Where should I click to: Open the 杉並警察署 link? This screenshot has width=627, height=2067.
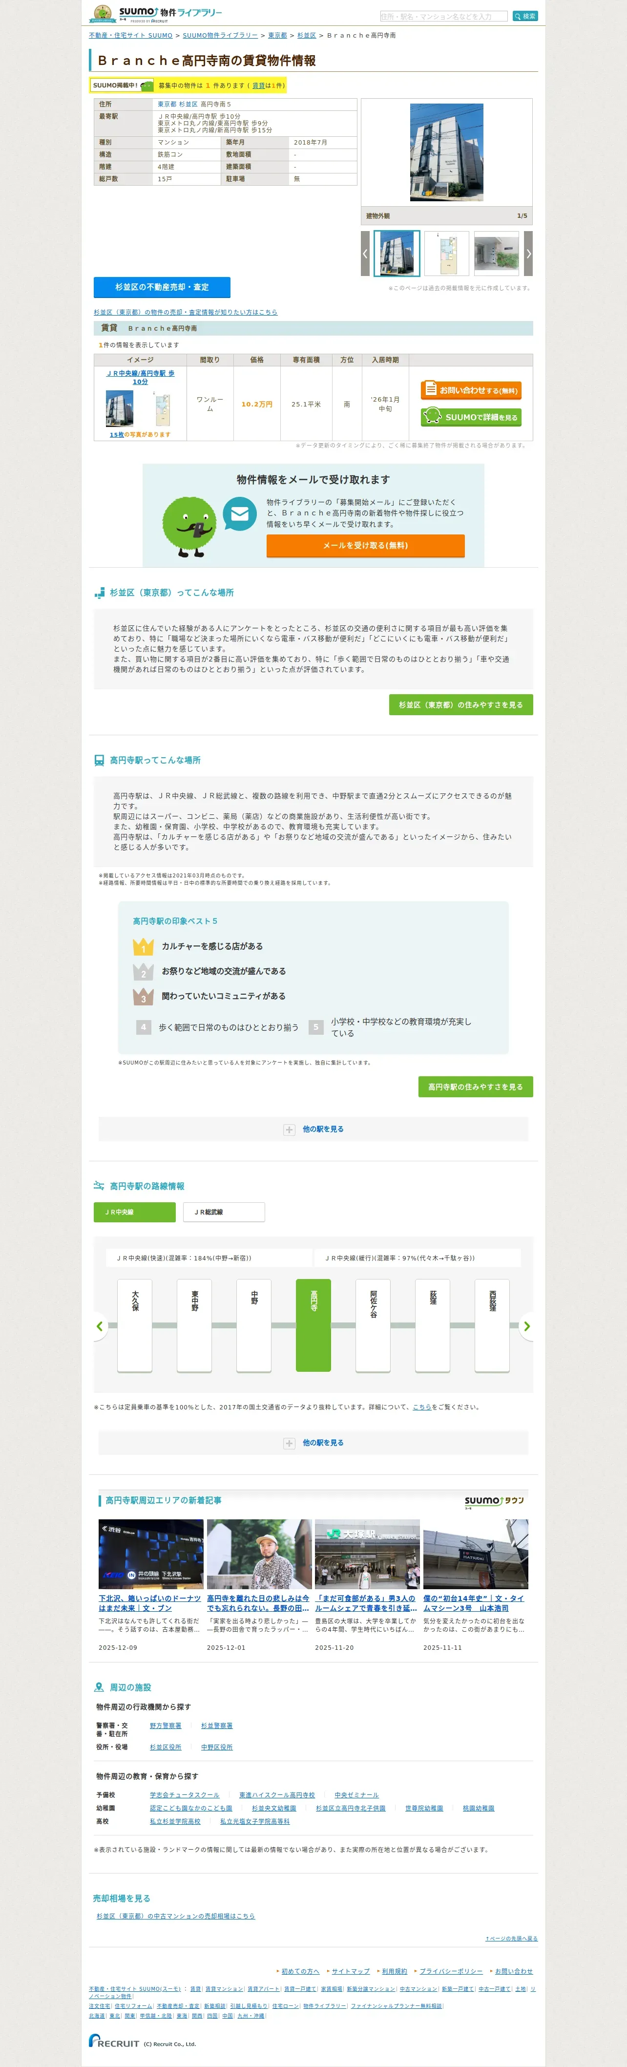(216, 1725)
